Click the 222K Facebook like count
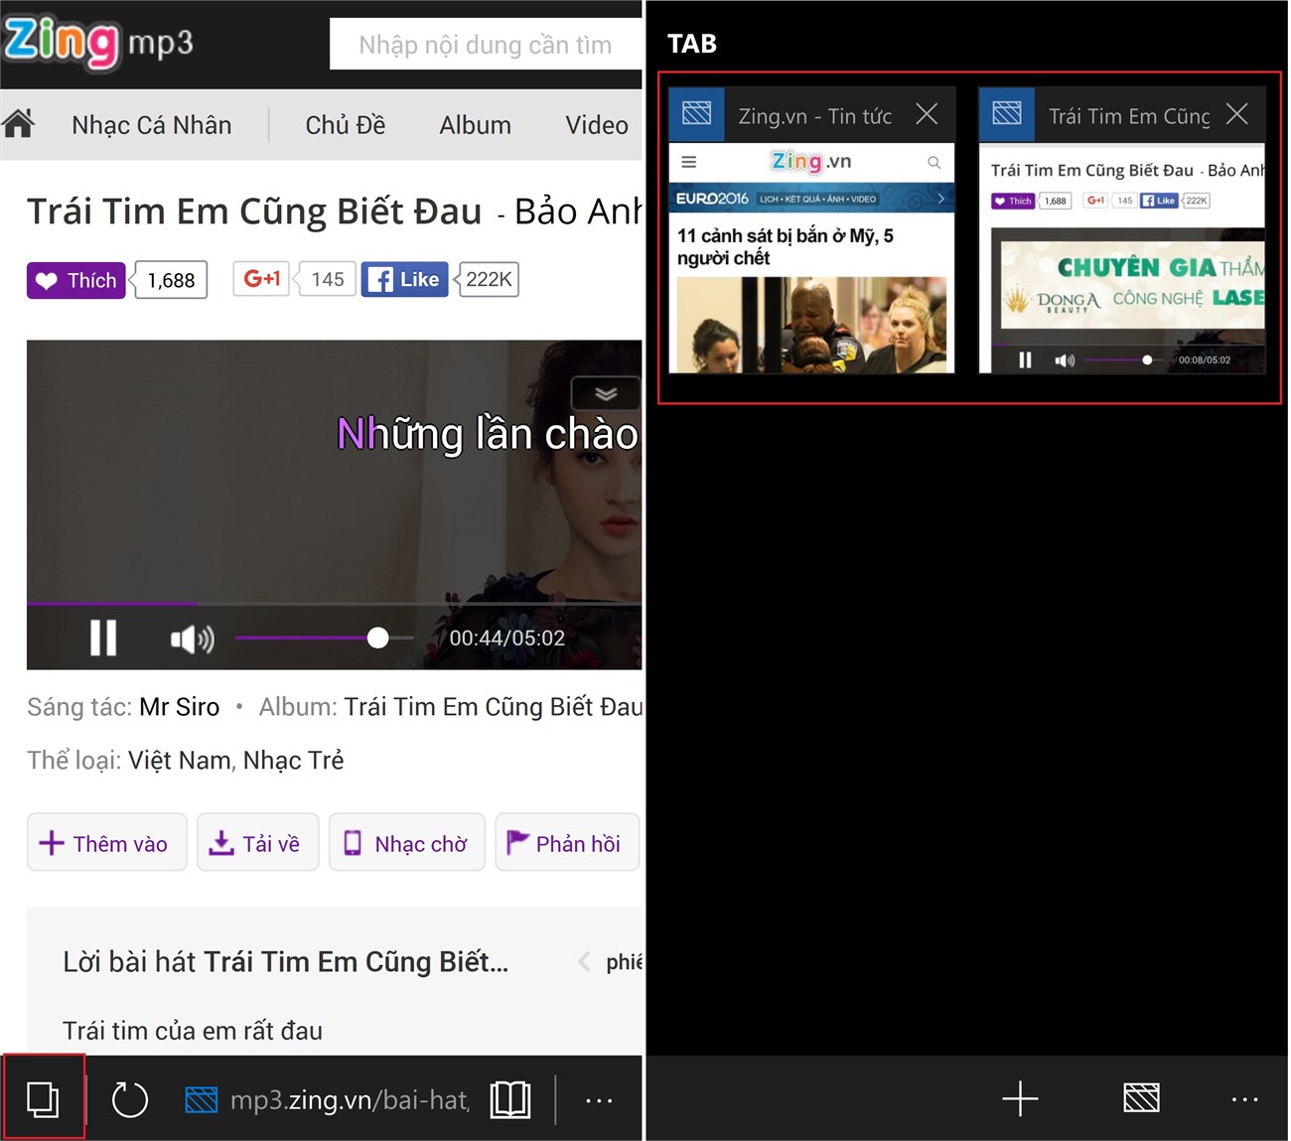Viewport: 1291px width, 1141px height. [488, 279]
